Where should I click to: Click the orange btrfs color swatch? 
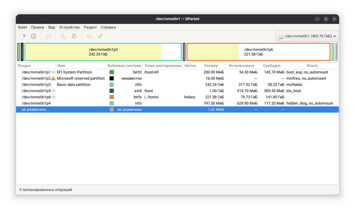pyautogui.click(x=112, y=97)
